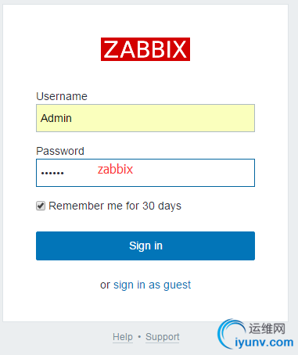Image resolution: width=298 pixels, height=355 pixels.
Task: Click the masked password dots
Action: tap(52, 173)
